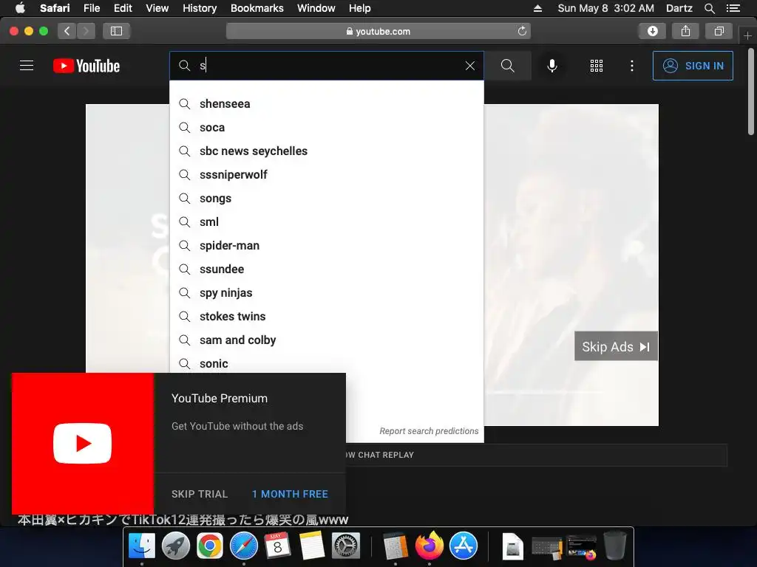Choose 'sbc news seychelles' suggestion

(326, 151)
